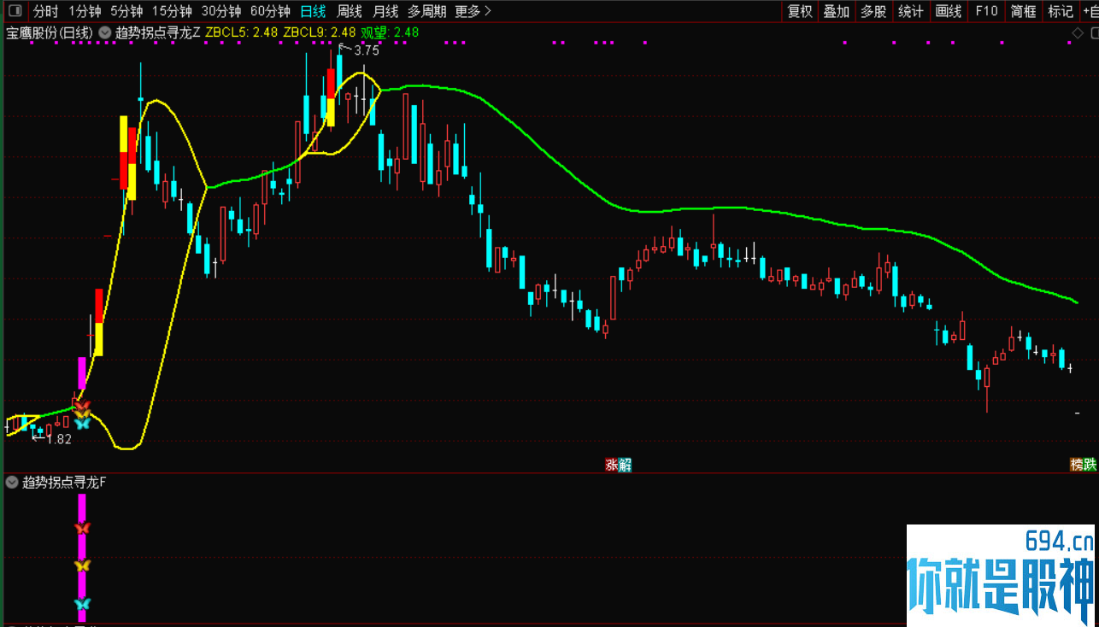
Task: Click the 宝鹰股份(日线) stock title
Action: coord(49,32)
